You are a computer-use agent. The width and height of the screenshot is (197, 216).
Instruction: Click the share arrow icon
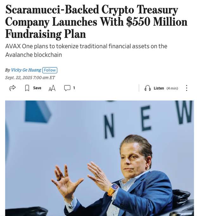[x=13, y=88]
